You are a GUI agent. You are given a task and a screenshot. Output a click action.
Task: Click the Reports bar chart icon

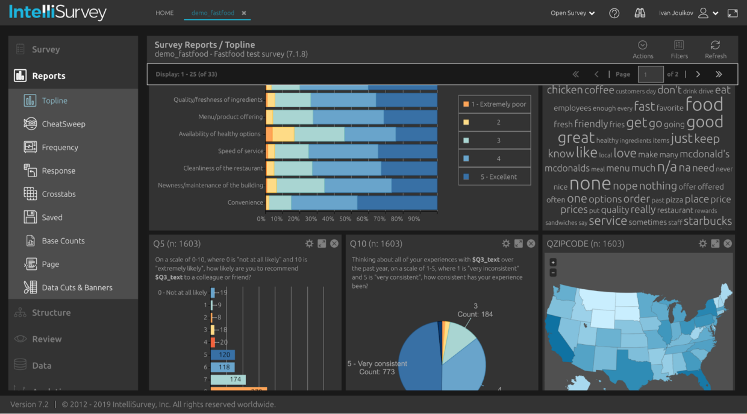click(x=20, y=76)
